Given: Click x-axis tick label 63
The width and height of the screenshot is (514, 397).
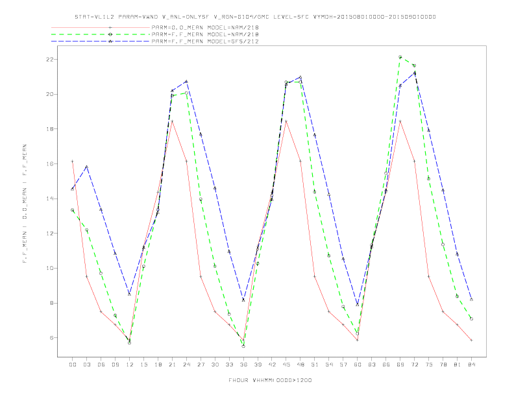Looking at the screenshot, I should click(x=372, y=365).
